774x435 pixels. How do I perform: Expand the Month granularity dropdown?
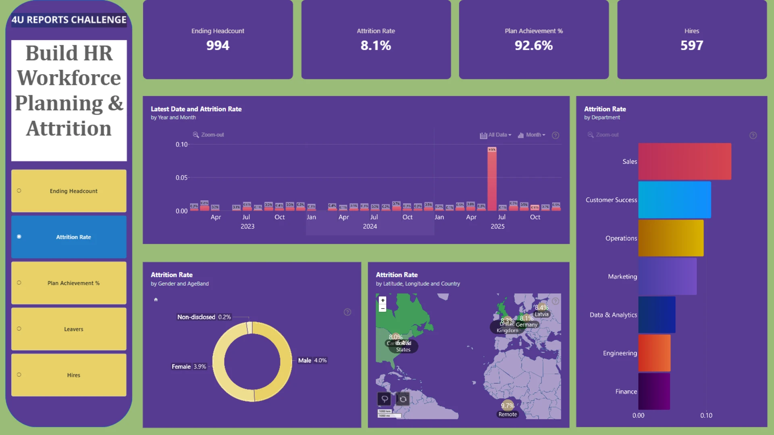[x=531, y=135]
